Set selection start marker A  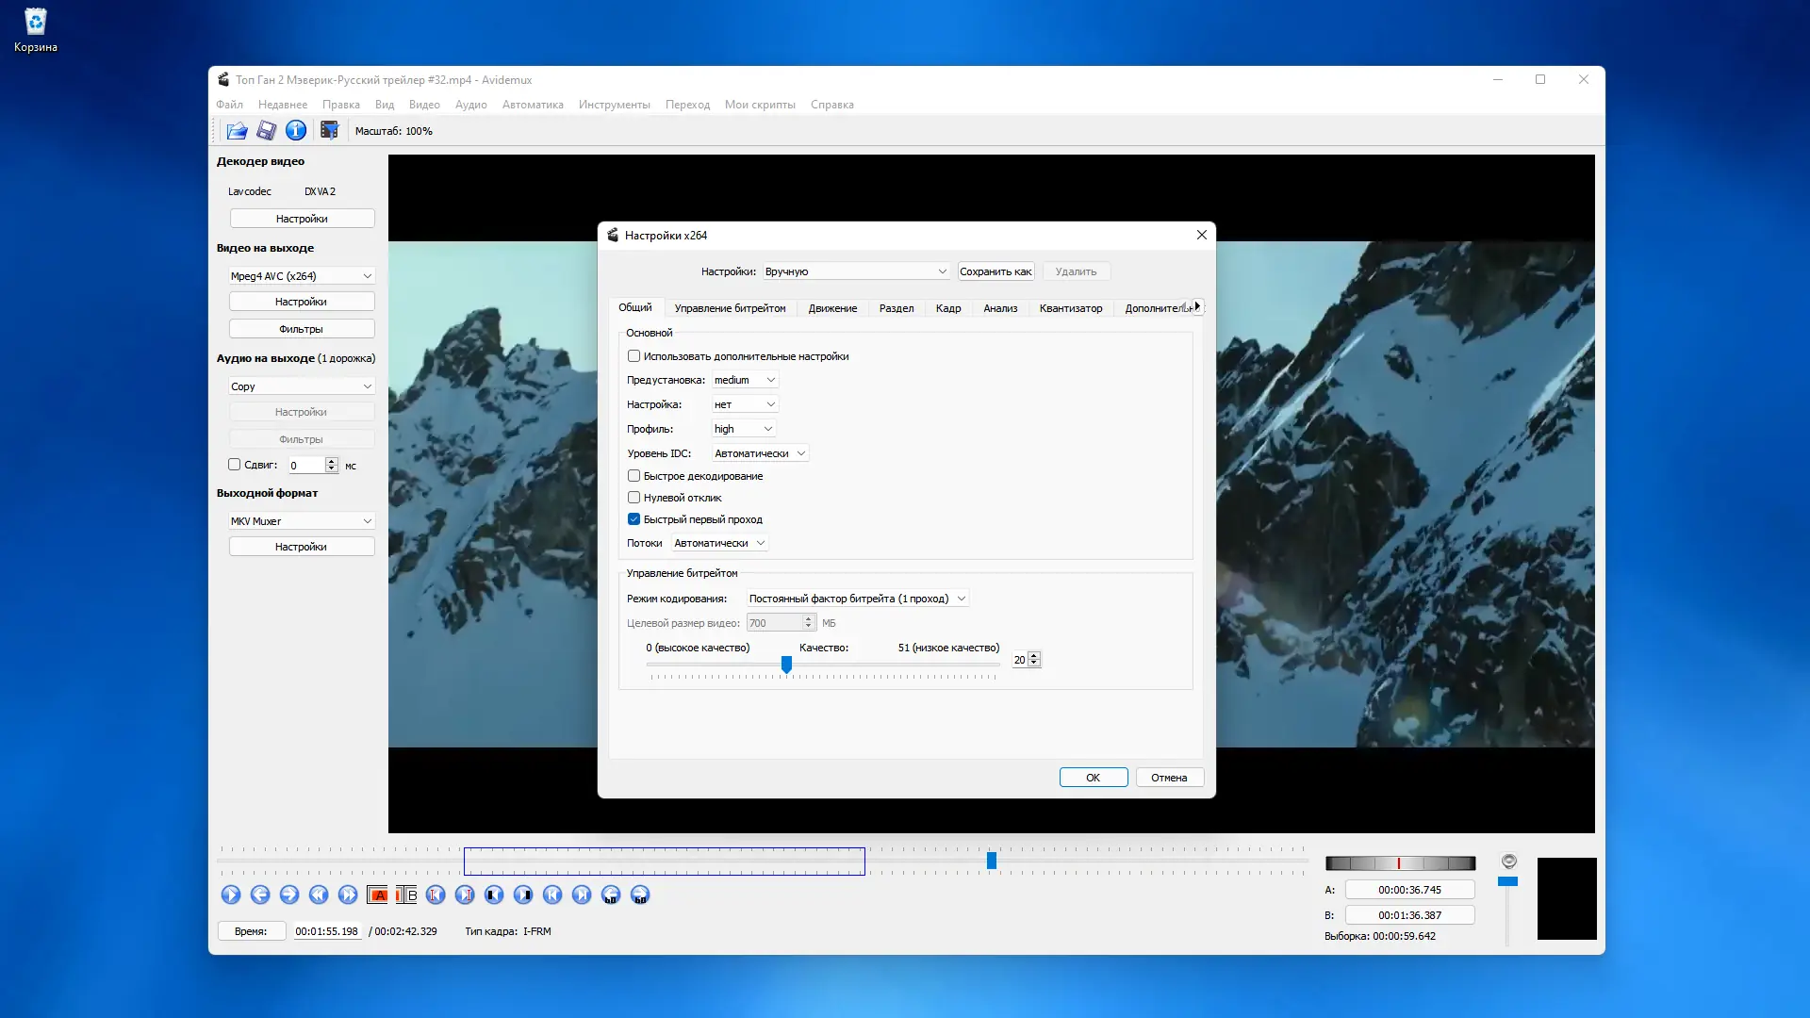pos(378,895)
